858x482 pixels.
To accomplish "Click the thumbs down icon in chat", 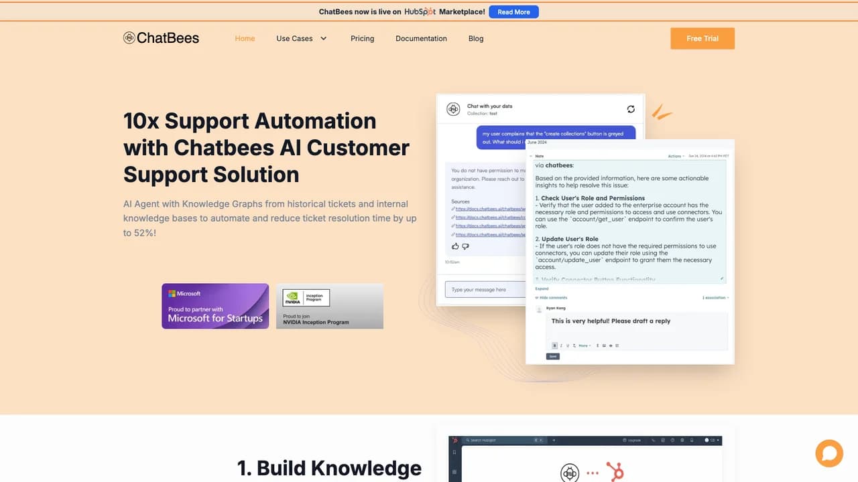I will (x=465, y=246).
